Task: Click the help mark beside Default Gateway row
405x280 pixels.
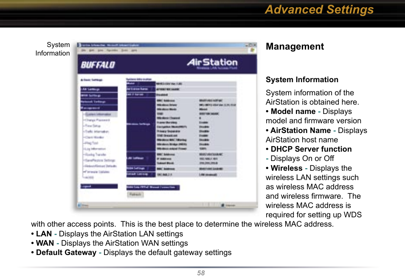Action: point(152,175)
